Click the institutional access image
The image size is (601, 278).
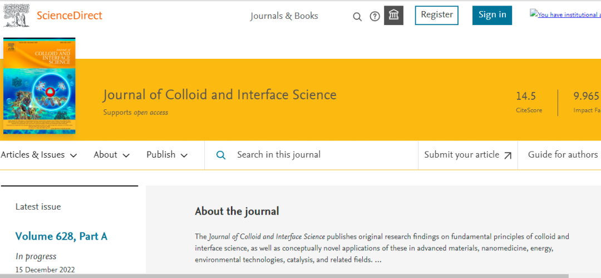tap(565, 15)
